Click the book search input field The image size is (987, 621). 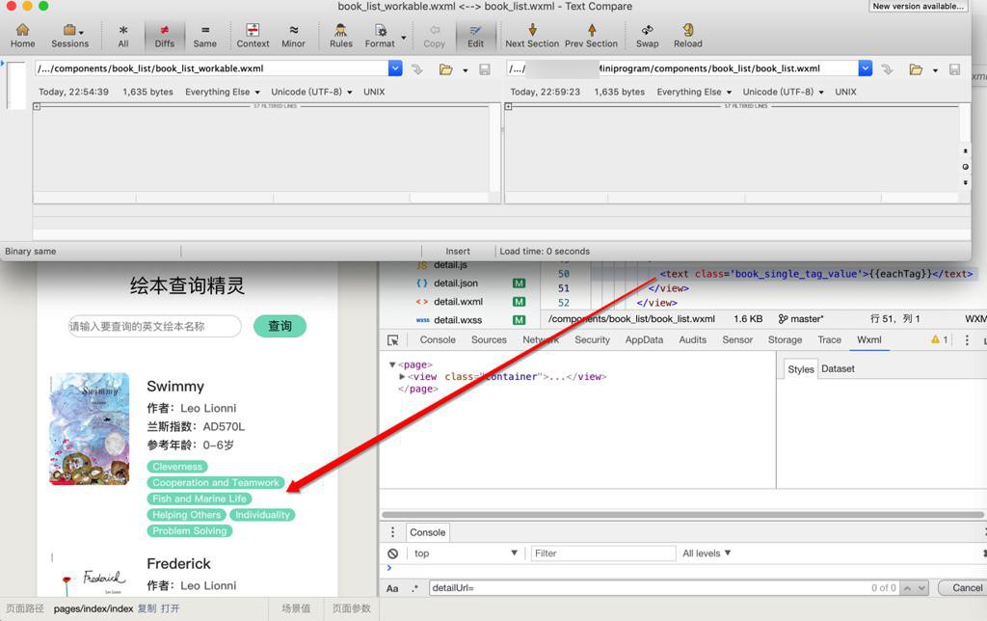click(x=155, y=326)
